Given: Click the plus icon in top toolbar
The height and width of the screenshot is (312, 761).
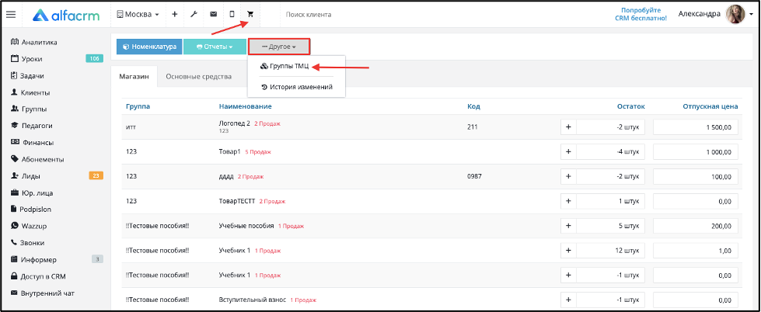Looking at the screenshot, I should click(x=175, y=15).
